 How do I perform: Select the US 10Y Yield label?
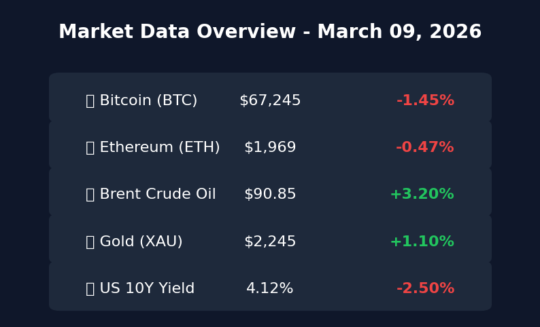pos(147,289)
